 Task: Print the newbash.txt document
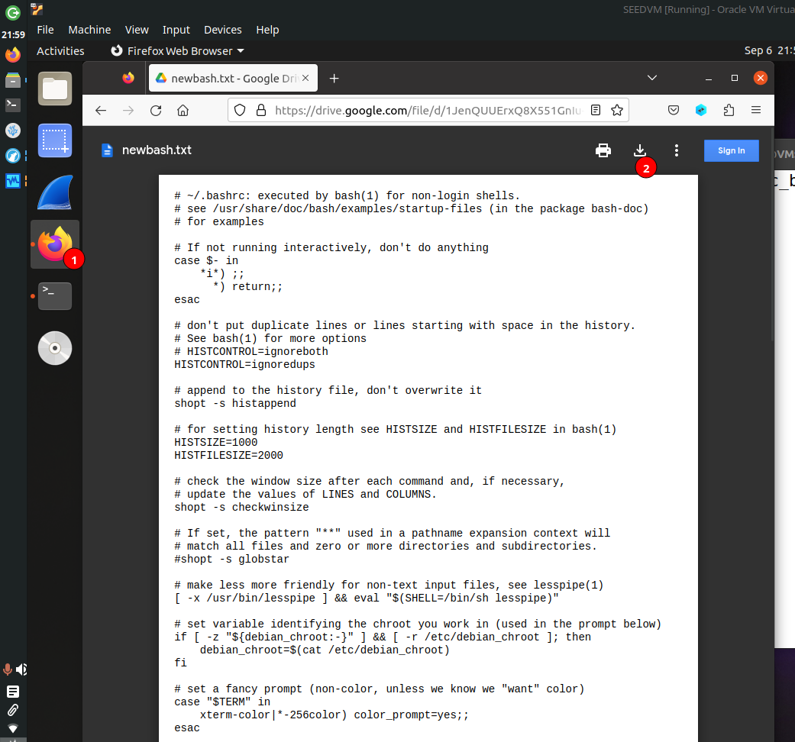tap(603, 150)
